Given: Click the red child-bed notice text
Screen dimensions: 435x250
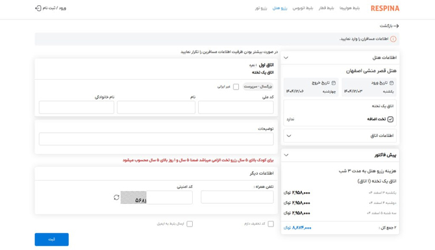Looking at the screenshot, I should tap(198, 160).
